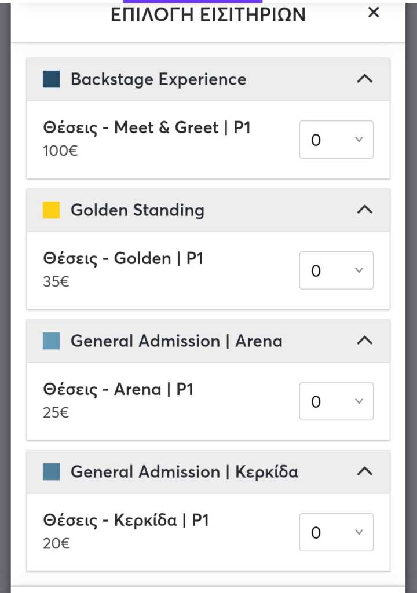
Task: Click the Θέσεις - Meet & Greet | P1 label
Action: click(147, 127)
